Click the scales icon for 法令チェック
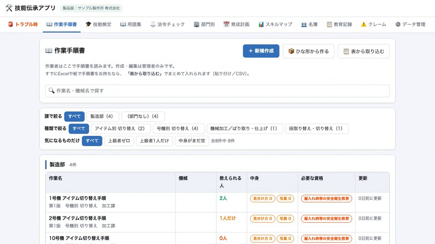The height and width of the screenshot is (244, 435). pos(153,24)
